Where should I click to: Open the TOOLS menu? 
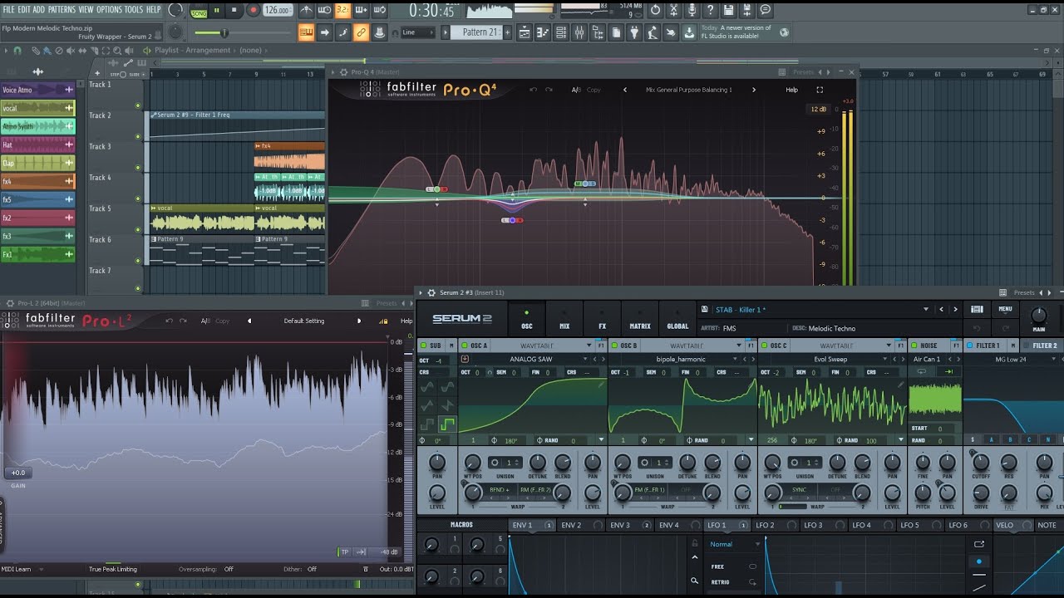134,9
